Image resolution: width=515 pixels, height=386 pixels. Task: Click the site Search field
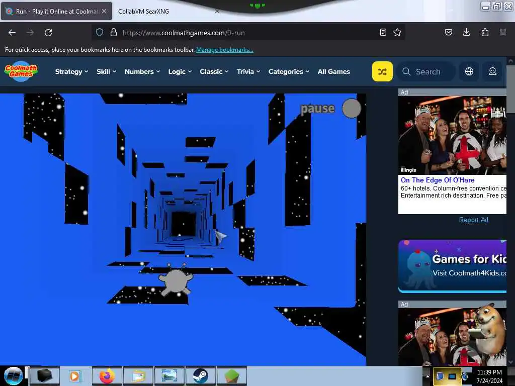pos(425,71)
